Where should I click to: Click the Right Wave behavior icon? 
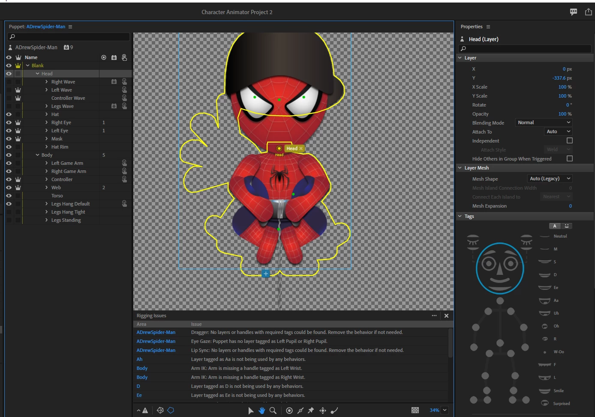[x=114, y=82]
